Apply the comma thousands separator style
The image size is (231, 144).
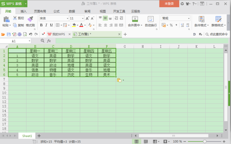pos(176,25)
